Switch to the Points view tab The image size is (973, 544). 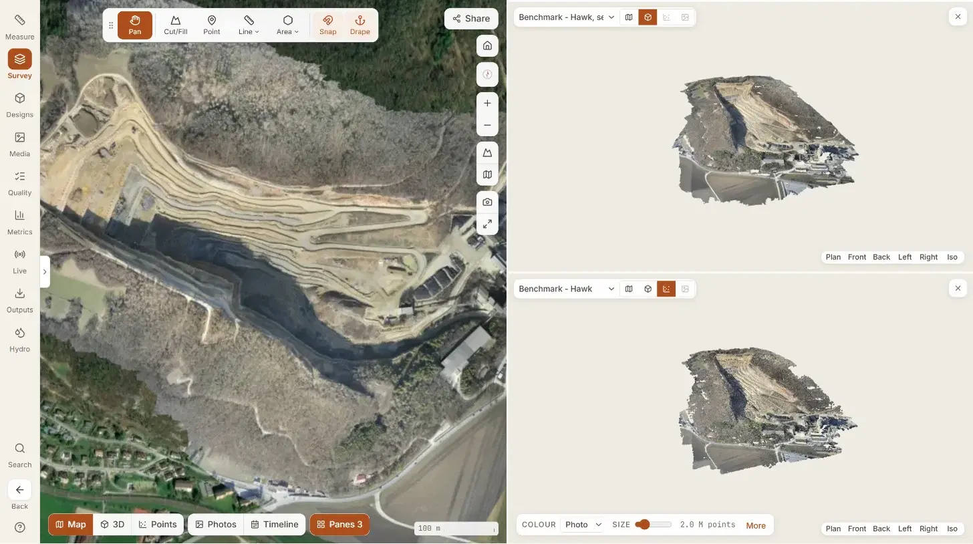(x=158, y=525)
